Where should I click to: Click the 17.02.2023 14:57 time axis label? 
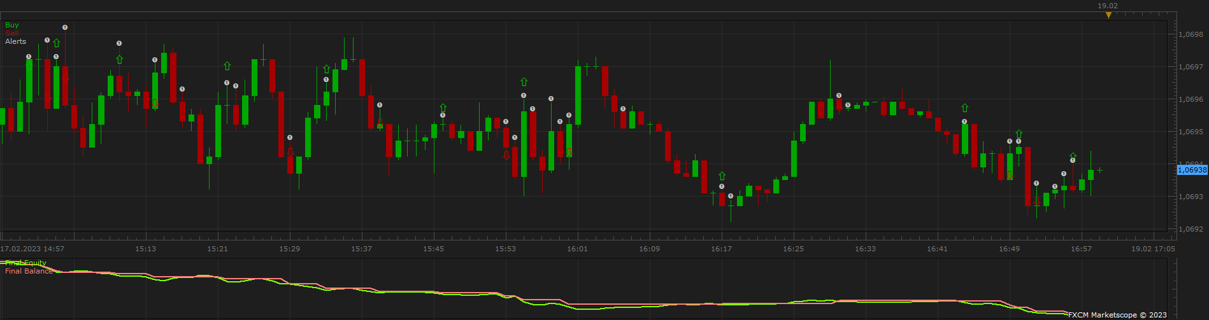click(32, 249)
